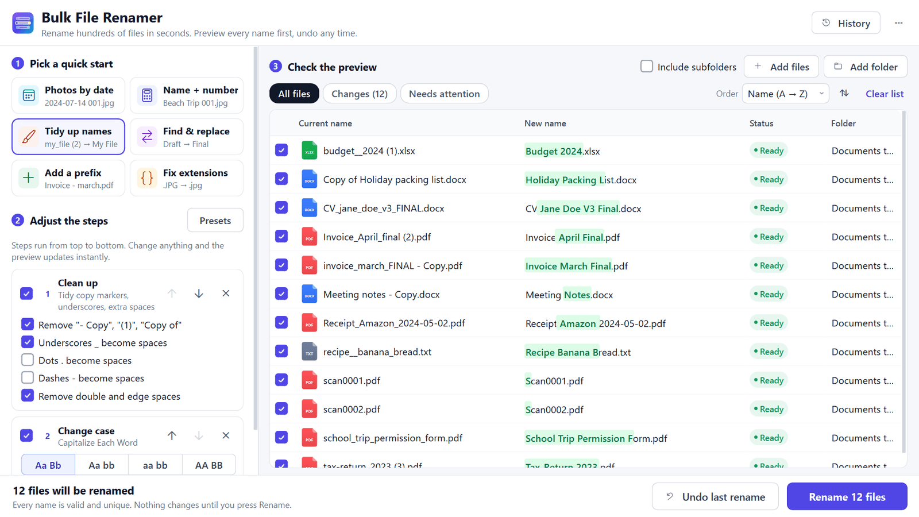Switch to the Needs attention tab
Image resolution: width=919 pixels, height=517 pixels.
pos(444,94)
